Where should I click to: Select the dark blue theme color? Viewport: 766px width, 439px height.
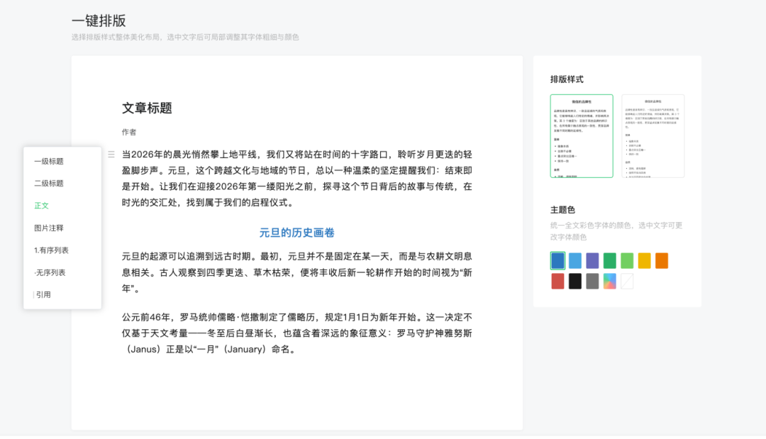[557, 261]
